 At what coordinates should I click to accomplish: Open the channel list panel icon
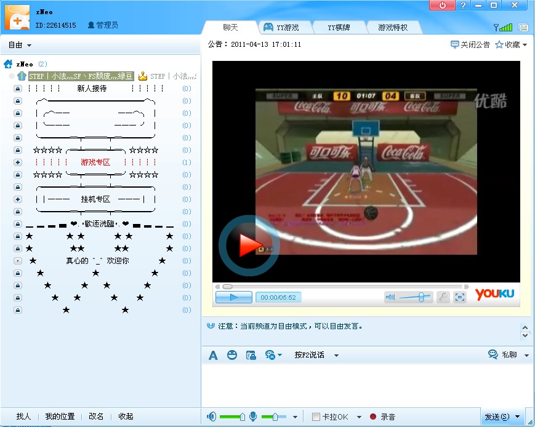pyautogui.click(x=523, y=27)
